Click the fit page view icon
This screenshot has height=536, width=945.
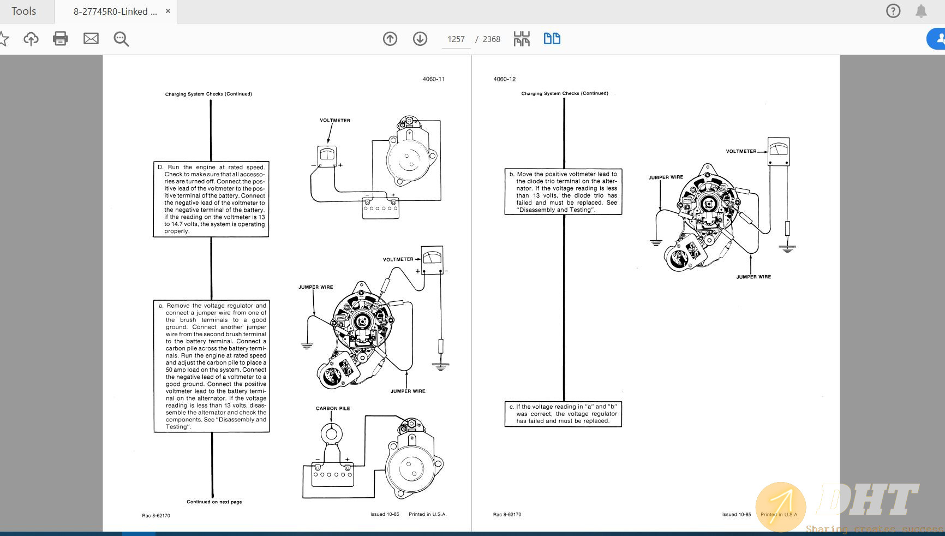click(x=522, y=39)
